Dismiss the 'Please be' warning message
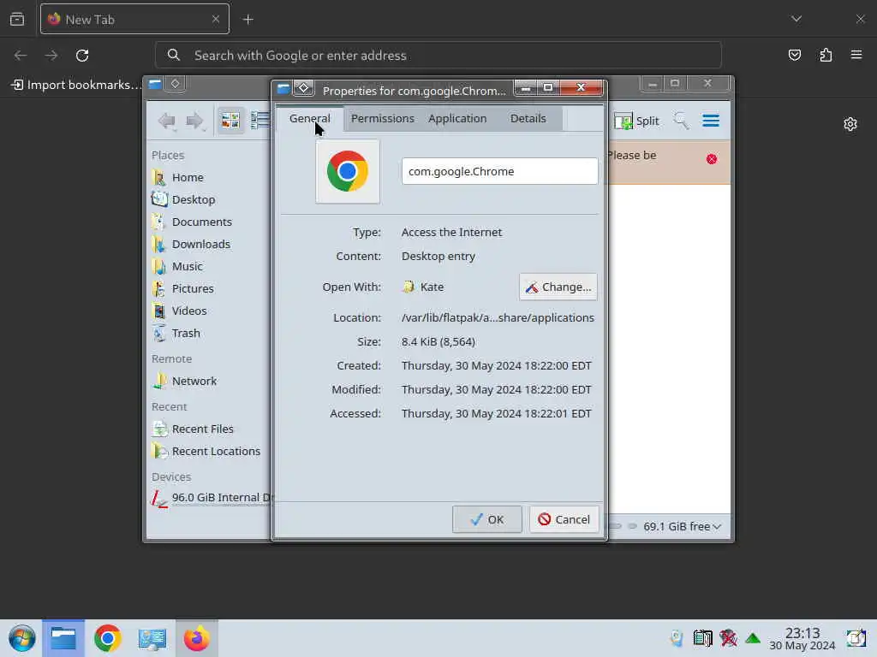Screen dimensions: 877x657 coord(712,159)
